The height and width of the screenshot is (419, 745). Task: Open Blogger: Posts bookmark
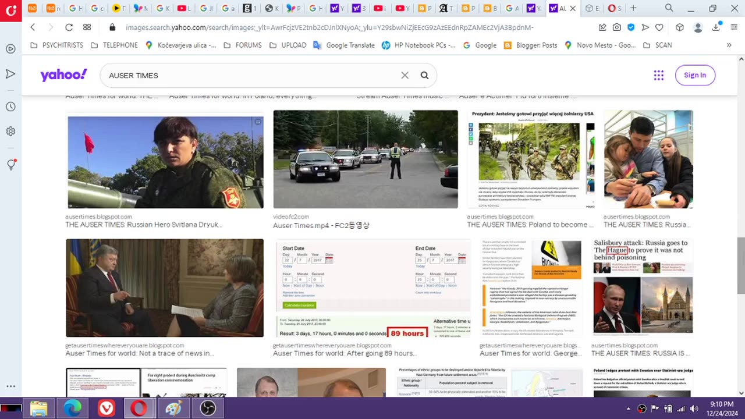[530, 45]
